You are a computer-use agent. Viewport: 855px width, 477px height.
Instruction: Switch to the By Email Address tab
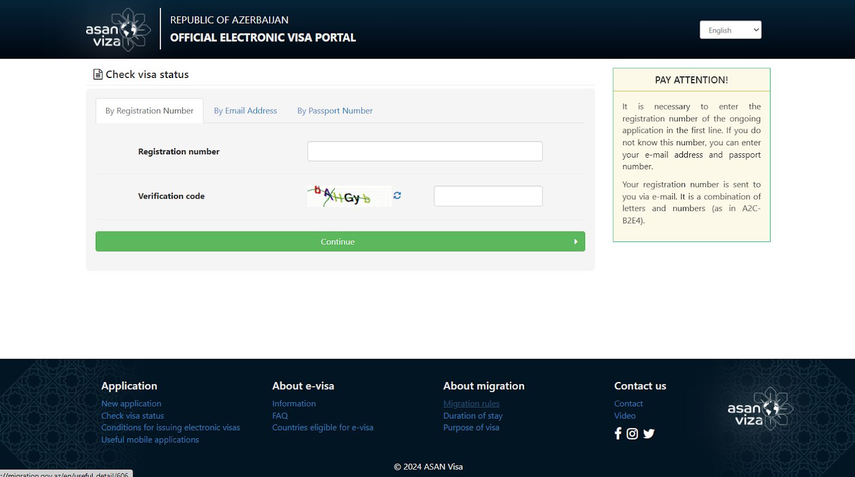tap(245, 111)
